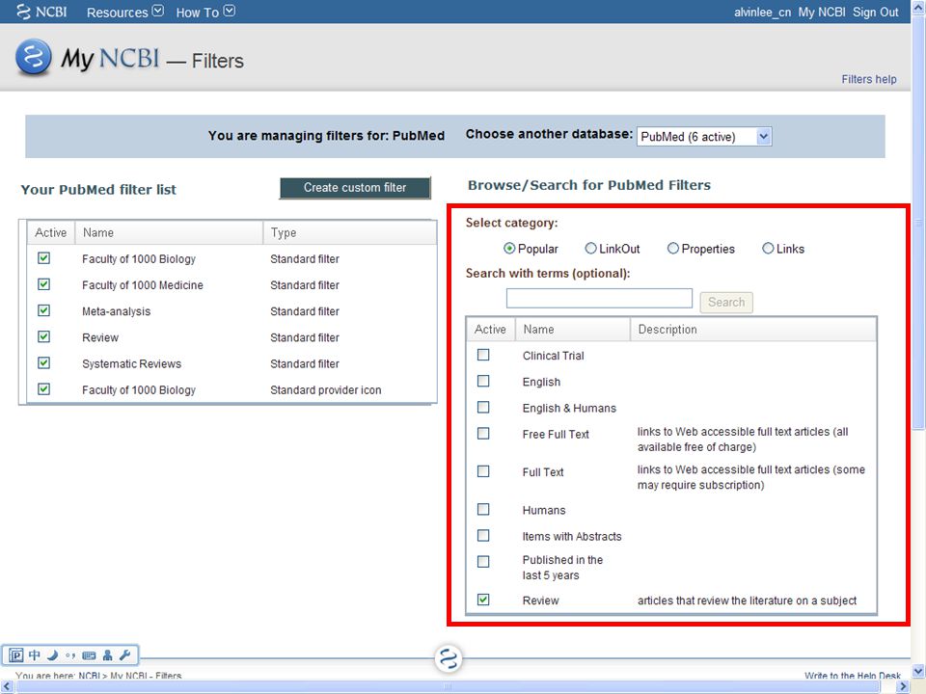Click the Free Full Text filter name
The height and width of the screenshot is (694, 926).
tap(556, 435)
